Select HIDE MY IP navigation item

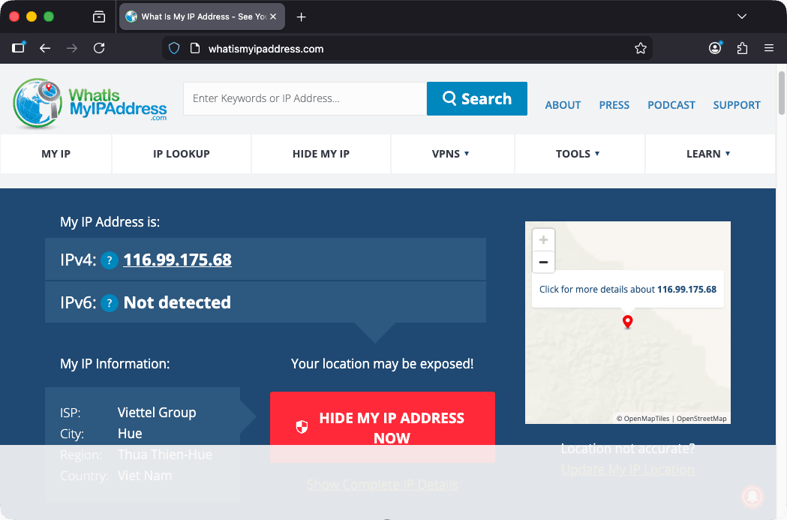pyautogui.click(x=320, y=154)
